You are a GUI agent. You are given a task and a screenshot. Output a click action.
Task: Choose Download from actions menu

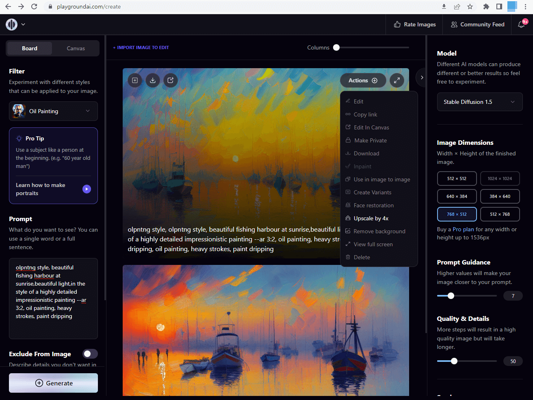(x=379, y=153)
